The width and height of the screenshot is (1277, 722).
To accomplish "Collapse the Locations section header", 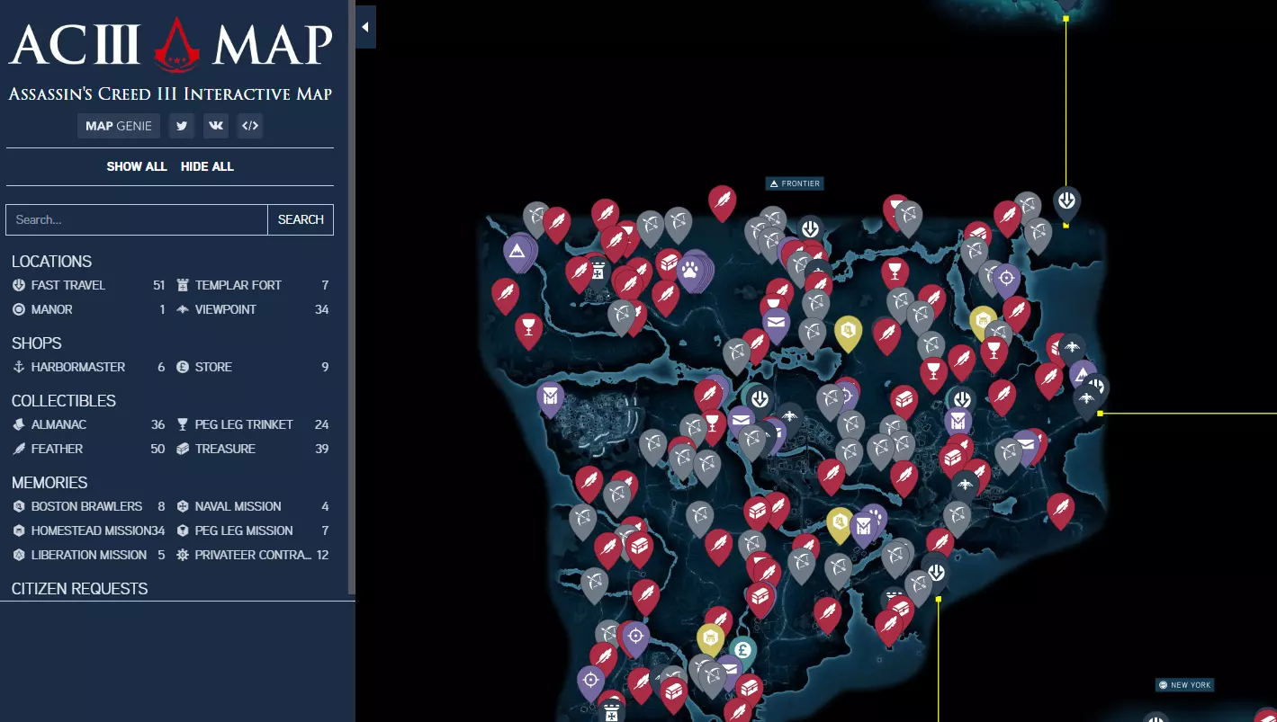I will [51, 262].
